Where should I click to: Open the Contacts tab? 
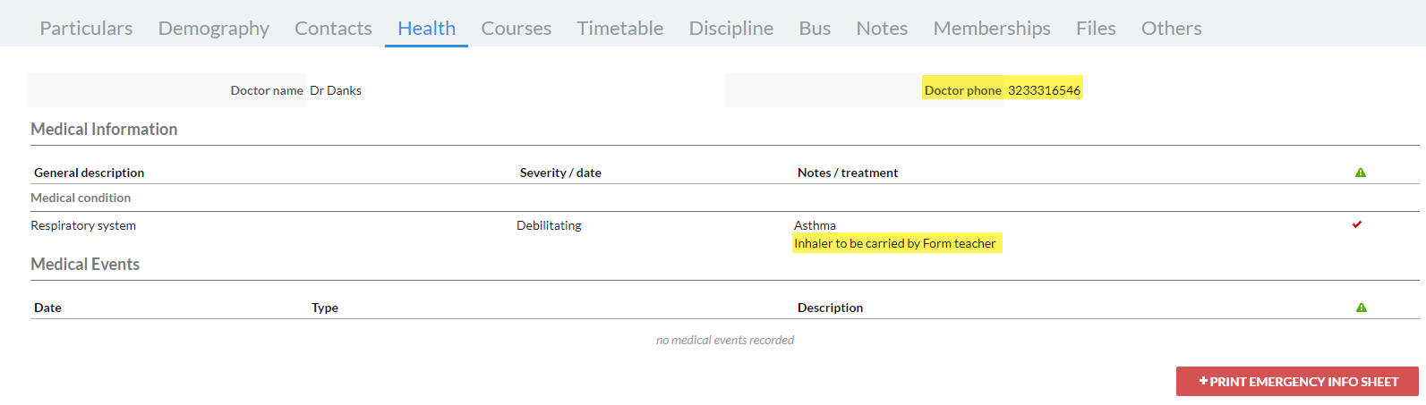333,29
